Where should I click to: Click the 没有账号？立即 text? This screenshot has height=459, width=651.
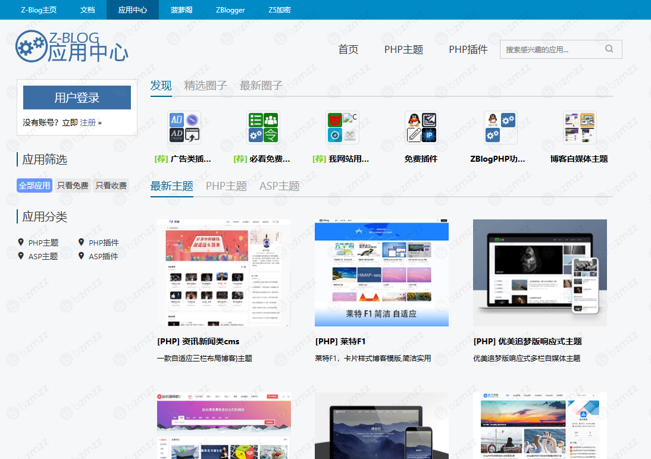tap(50, 122)
